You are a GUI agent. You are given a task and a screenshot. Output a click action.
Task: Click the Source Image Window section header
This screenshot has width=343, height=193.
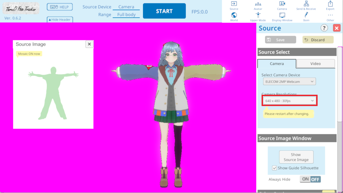(297, 138)
